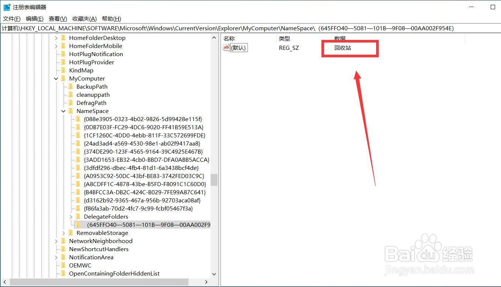501x287 pixels.
Task: Click the HotPlugProvider folder icon
Action: (63, 62)
